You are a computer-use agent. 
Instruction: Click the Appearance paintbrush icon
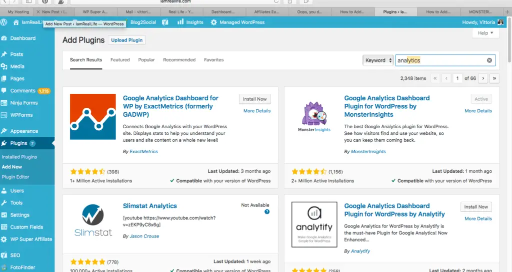pyautogui.click(x=4, y=131)
